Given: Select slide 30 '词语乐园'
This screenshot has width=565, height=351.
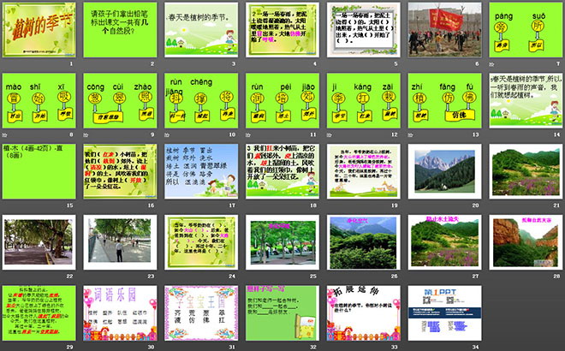Looking at the screenshot, I should (x=120, y=313).
